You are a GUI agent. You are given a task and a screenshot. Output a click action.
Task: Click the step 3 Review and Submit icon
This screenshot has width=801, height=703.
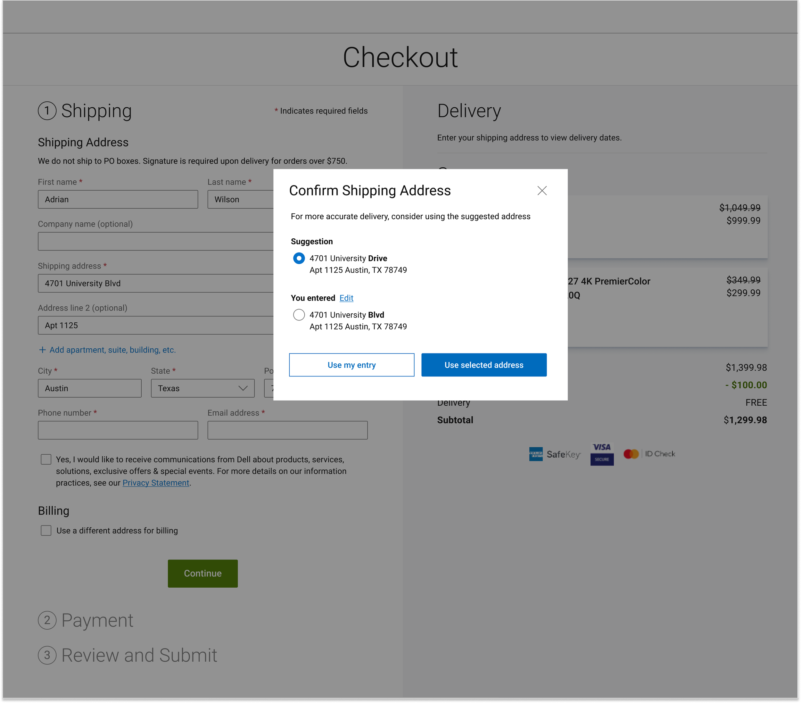[x=47, y=655]
